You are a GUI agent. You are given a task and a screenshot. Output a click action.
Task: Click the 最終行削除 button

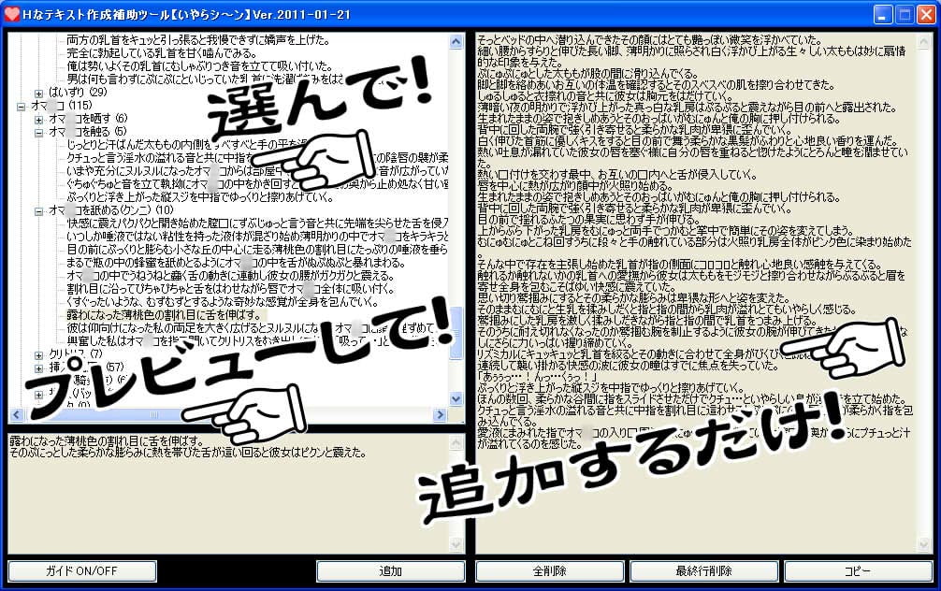pyautogui.click(x=704, y=571)
